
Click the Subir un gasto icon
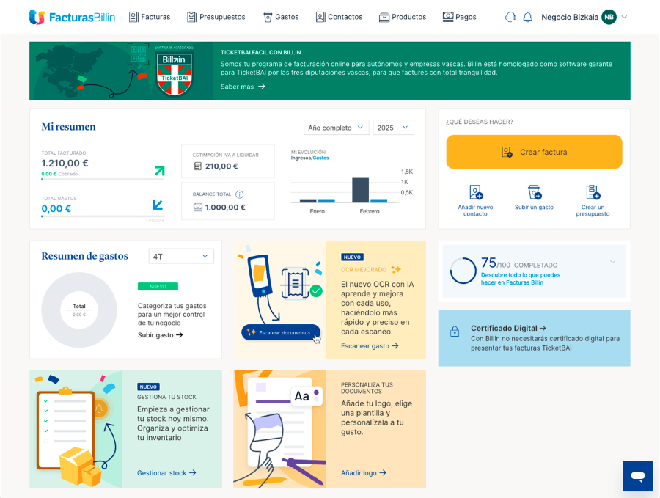pyautogui.click(x=534, y=193)
